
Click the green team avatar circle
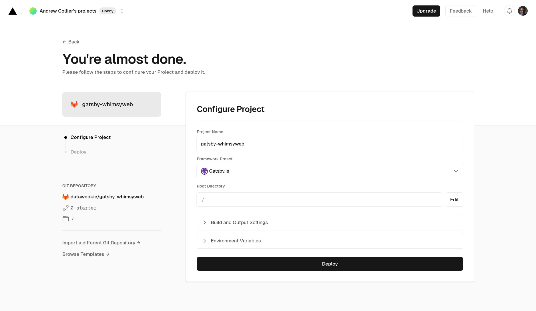click(x=33, y=11)
